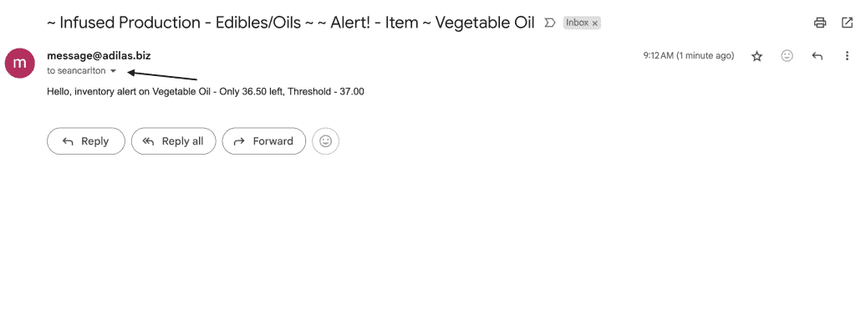The height and width of the screenshot is (331, 856).
Task: Toggle the importance marker next to the subject
Action: click(550, 23)
